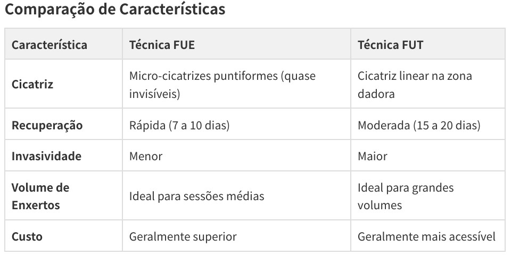
Task: Select the 'Invasividade' row label
Action: tap(46, 157)
